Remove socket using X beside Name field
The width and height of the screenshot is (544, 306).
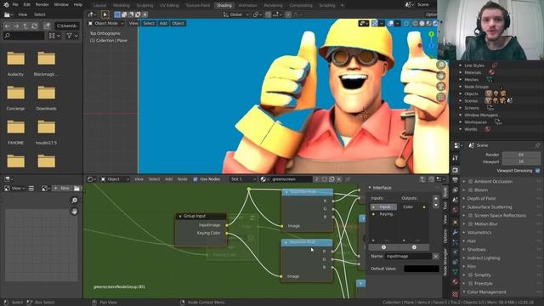click(x=436, y=256)
